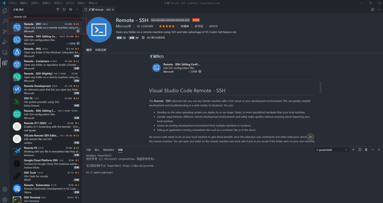Image resolution: width=383 pixels, height=203 pixels.
Task: Select Remote Development extension row
Action: coord(46,89)
